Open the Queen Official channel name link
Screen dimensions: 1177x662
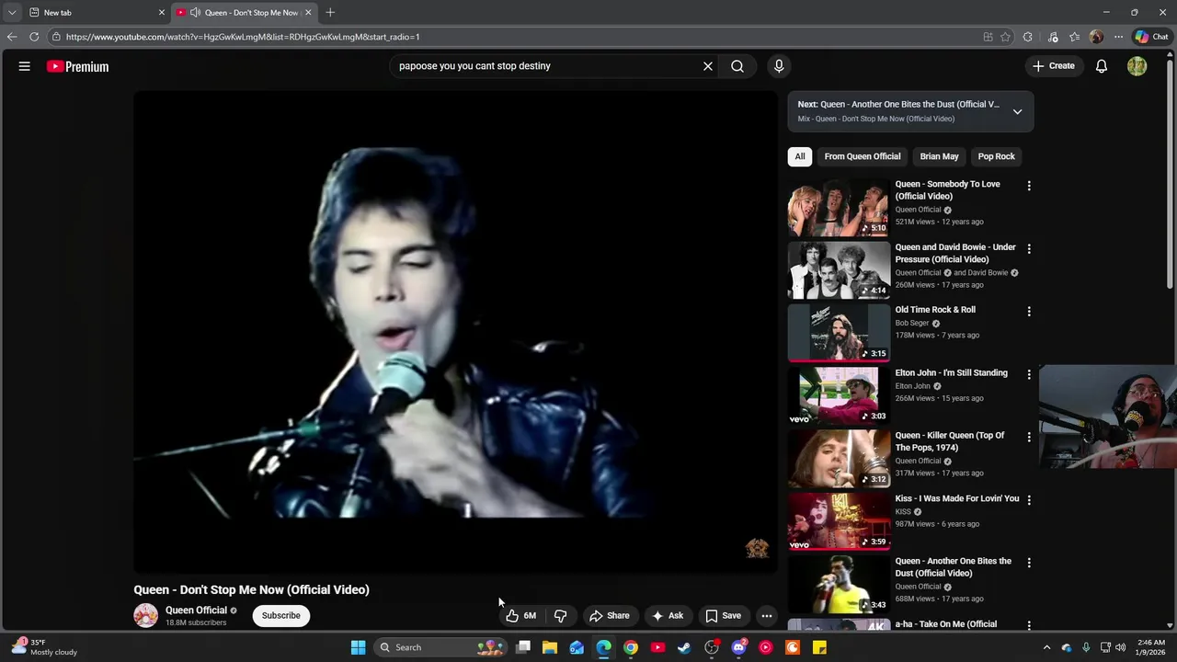[196, 611]
